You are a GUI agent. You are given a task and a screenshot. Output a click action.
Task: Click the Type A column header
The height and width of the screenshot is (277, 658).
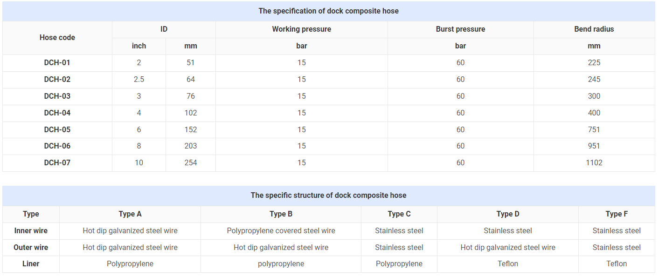coord(130,214)
